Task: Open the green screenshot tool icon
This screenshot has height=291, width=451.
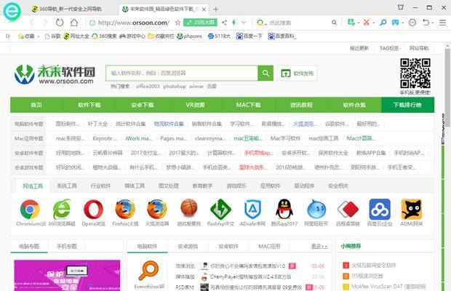Action: pyautogui.click(x=351, y=22)
